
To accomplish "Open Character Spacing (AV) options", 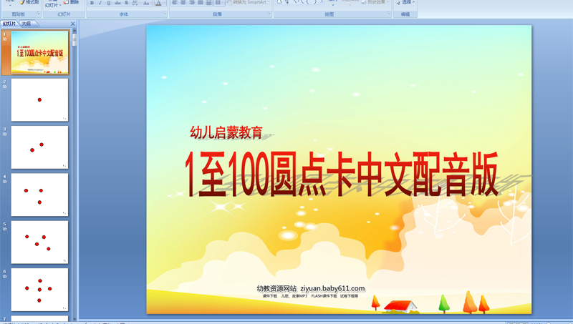I will 135,3.
